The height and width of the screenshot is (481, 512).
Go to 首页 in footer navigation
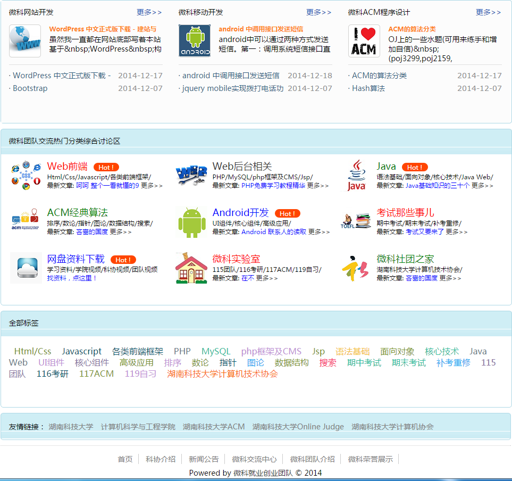tap(125, 459)
